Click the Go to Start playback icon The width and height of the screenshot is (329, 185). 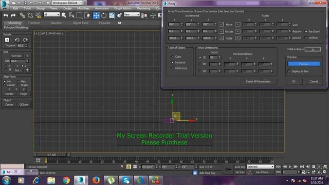[x=279, y=166]
